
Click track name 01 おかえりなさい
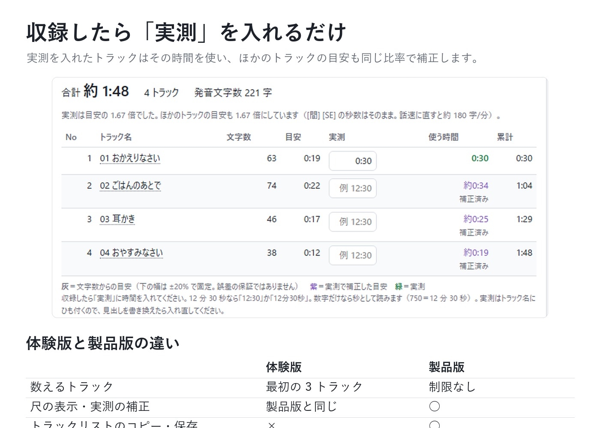pos(130,158)
